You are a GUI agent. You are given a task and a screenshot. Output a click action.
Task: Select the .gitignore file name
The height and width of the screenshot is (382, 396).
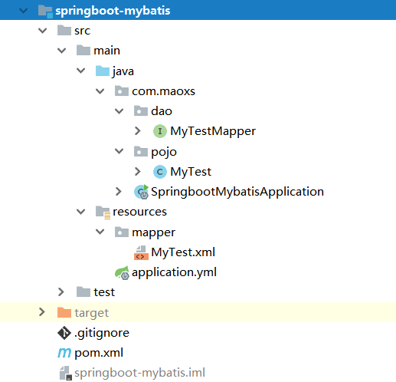click(x=102, y=334)
